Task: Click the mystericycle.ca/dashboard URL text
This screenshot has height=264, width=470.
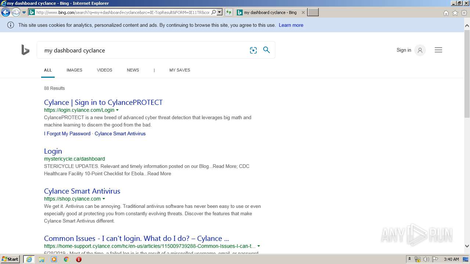Action: tap(75, 159)
